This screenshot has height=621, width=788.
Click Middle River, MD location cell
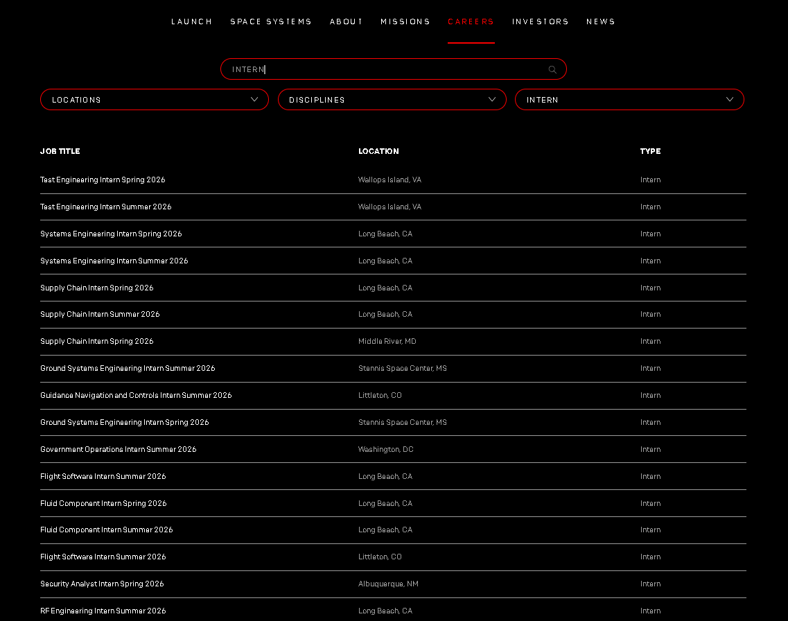[387, 341]
